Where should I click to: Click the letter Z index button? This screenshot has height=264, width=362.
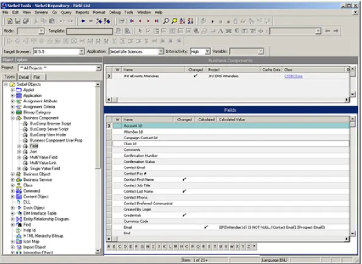pyautogui.click(x=249, y=247)
